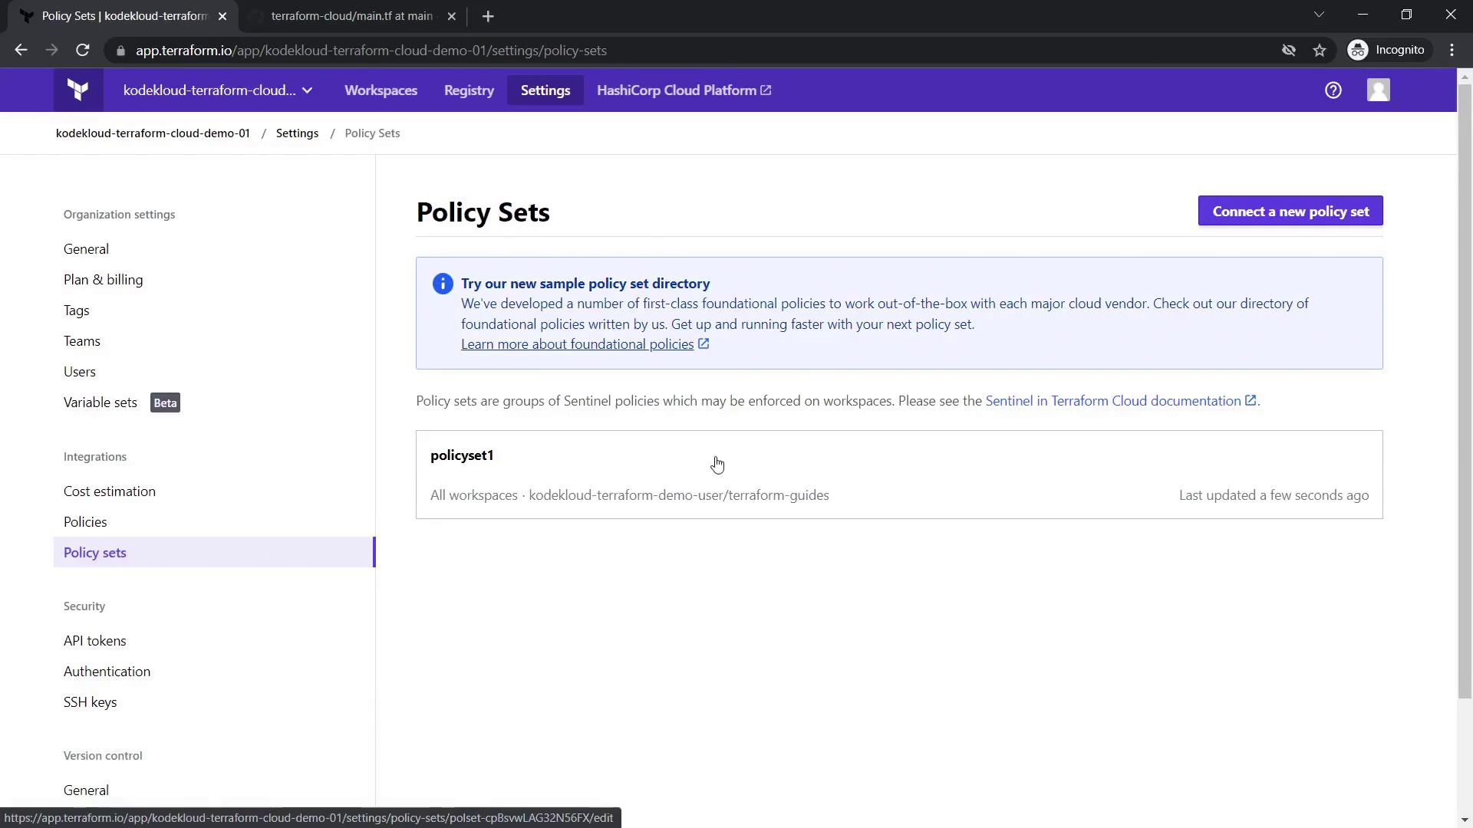The height and width of the screenshot is (828, 1473).
Task: Click the third-party cookies blocked eye icon
Action: [1289, 51]
